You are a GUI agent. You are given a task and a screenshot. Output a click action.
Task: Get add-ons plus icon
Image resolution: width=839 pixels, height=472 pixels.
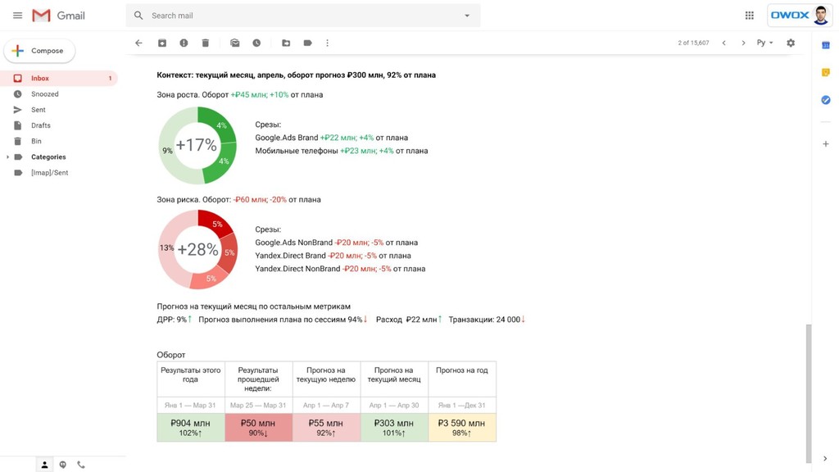[x=826, y=144]
